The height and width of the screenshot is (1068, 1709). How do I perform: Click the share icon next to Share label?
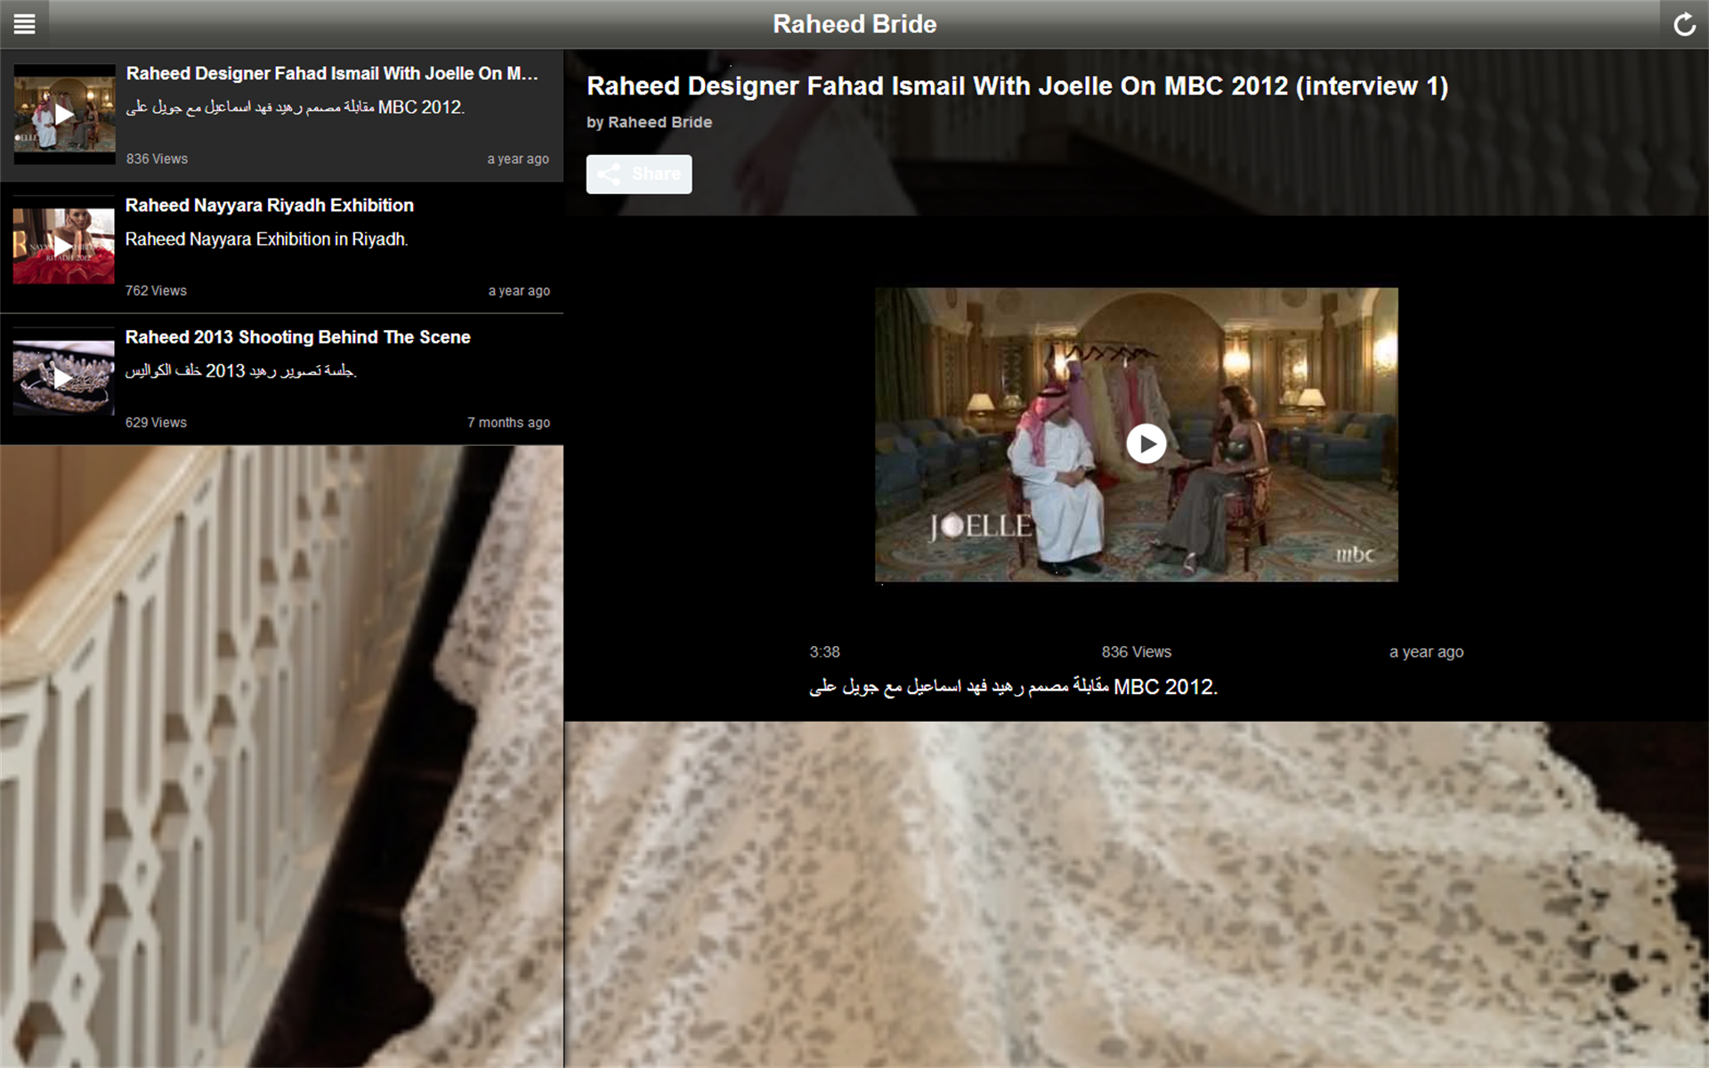(609, 174)
